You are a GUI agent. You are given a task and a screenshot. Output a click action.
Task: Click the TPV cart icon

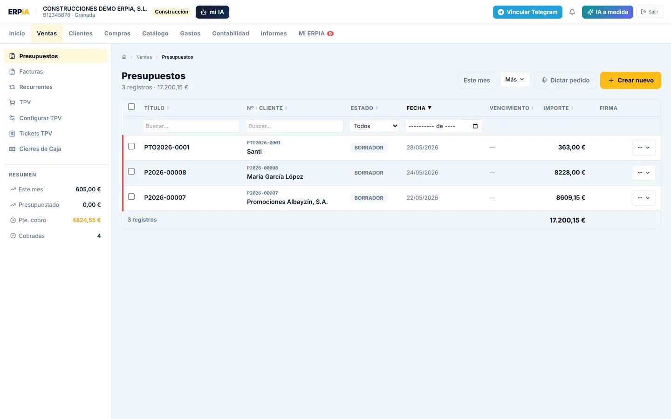point(12,102)
